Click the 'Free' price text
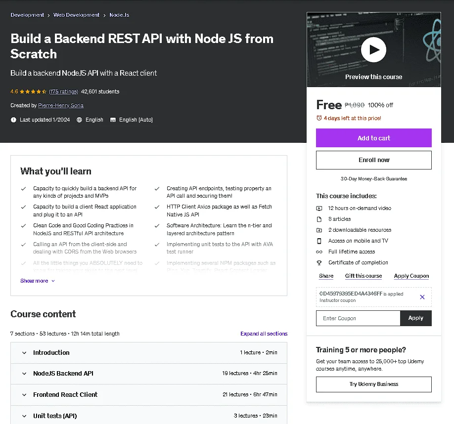The height and width of the screenshot is (424, 454). click(x=329, y=105)
